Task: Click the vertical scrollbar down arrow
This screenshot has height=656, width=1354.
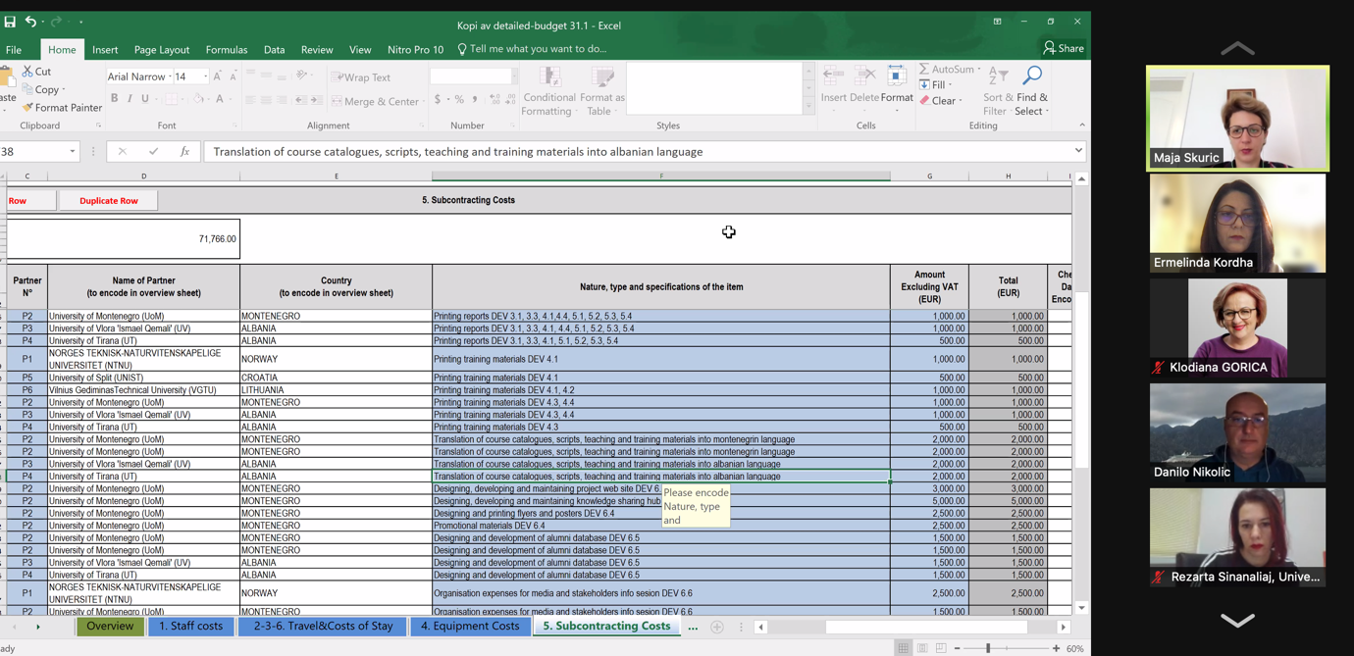Action: tap(1081, 608)
